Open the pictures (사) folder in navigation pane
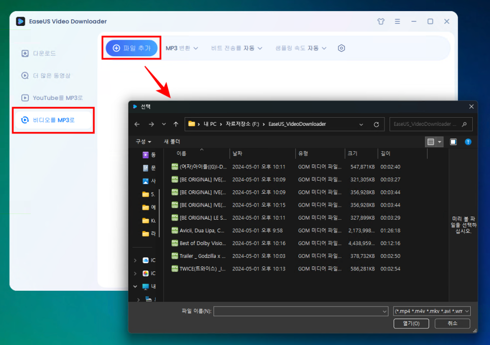The image size is (490, 345). [x=149, y=181]
